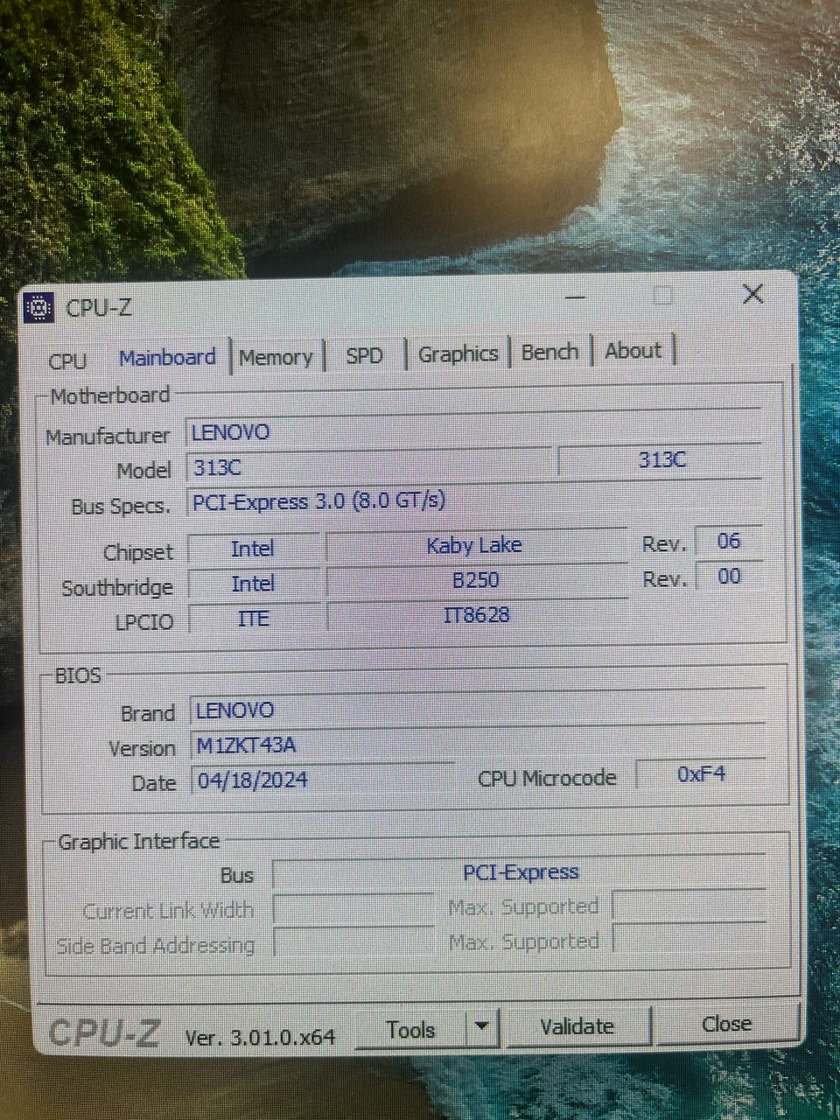Click the Southbridge Rev. 00 value

tap(728, 576)
